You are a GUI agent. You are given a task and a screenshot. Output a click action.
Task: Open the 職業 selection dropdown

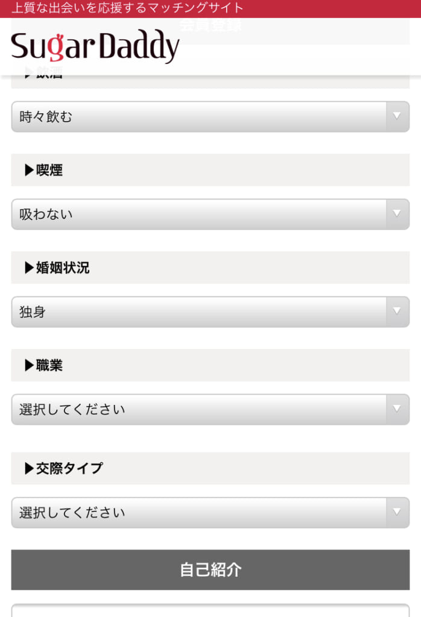(x=210, y=409)
